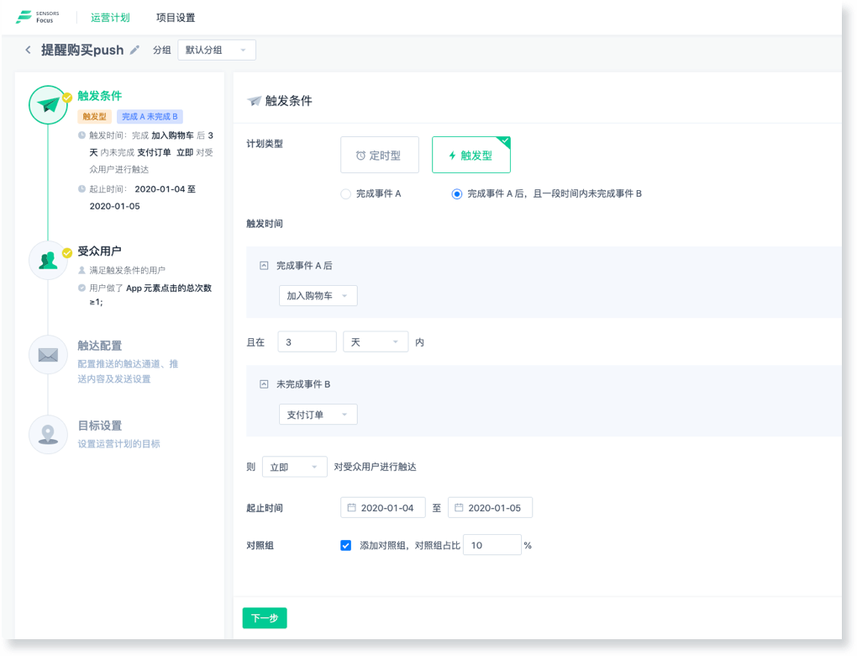Select the 触发条件 paper plane step icon
Image resolution: width=857 pixels, height=656 pixels.
pos(48,105)
